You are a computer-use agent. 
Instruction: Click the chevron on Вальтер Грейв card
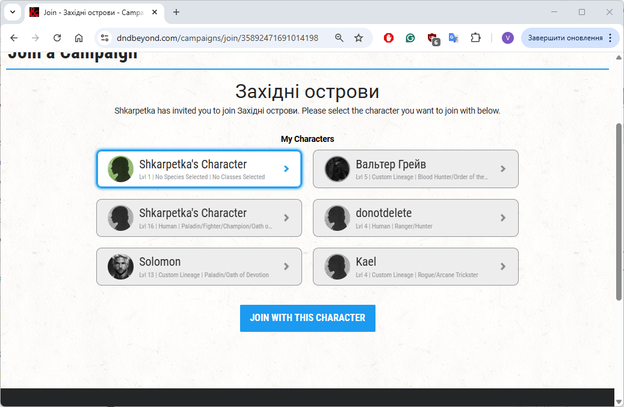pyautogui.click(x=503, y=169)
